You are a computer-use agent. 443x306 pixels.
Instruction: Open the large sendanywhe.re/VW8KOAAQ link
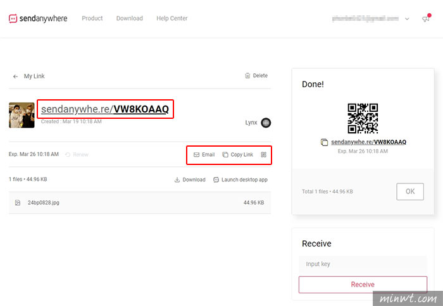pos(105,109)
